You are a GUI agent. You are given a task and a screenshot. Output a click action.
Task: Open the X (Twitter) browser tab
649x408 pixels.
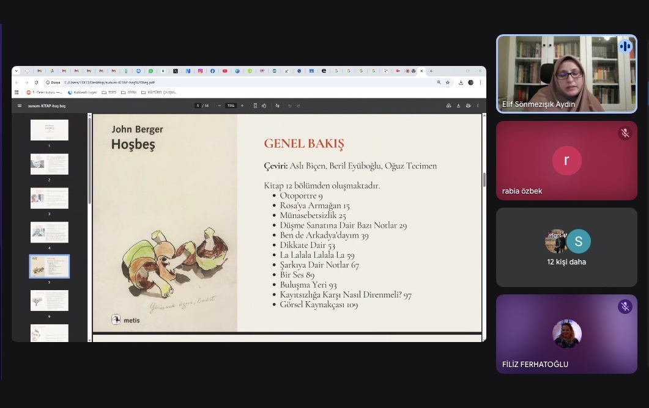tap(176, 71)
